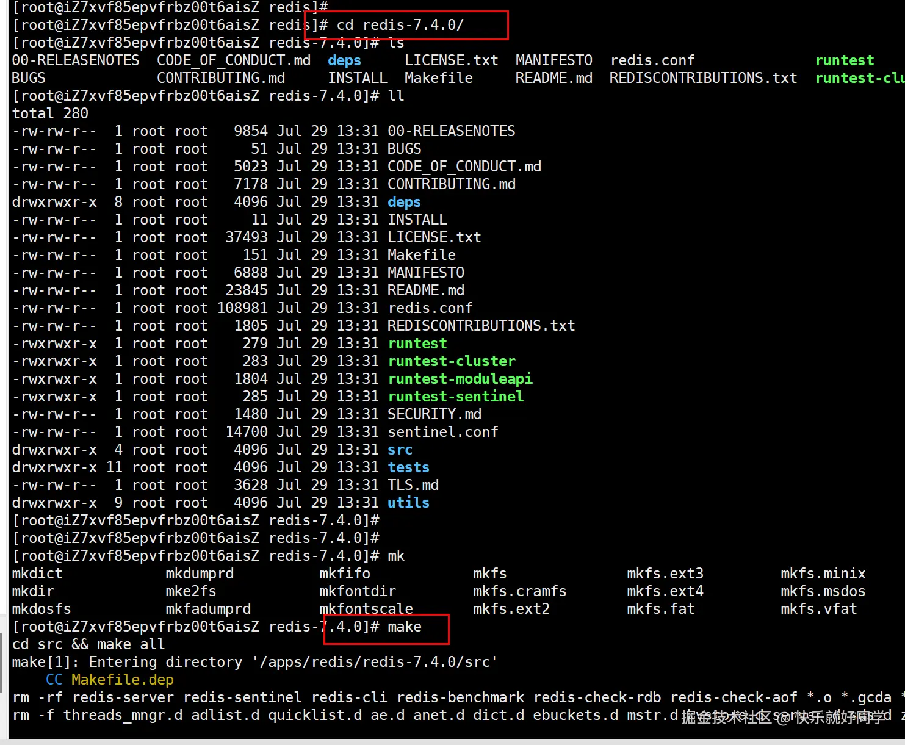Click 'mkfs.ext2' completion suggestion
The height and width of the screenshot is (745, 905).
click(x=511, y=609)
